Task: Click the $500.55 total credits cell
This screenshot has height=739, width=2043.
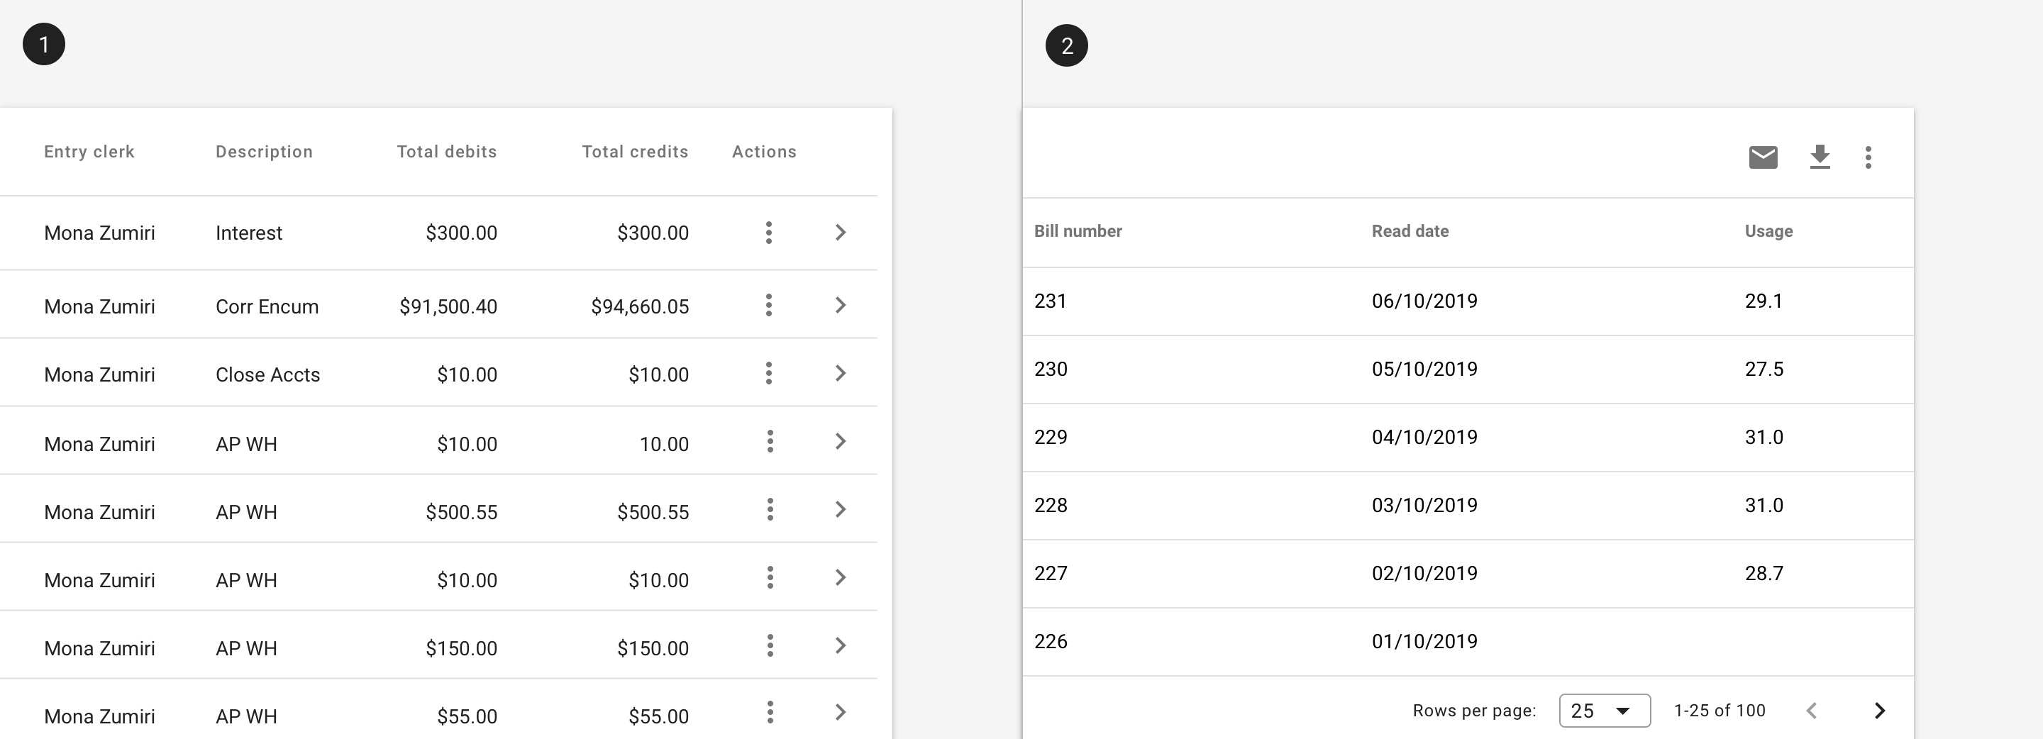Action: [x=653, y=512]
